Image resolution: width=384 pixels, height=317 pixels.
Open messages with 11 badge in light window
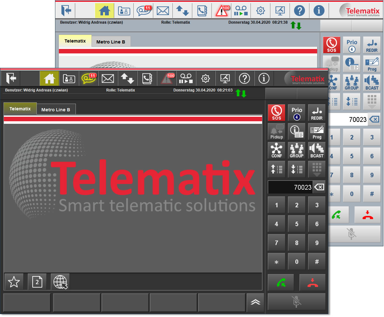144,11
